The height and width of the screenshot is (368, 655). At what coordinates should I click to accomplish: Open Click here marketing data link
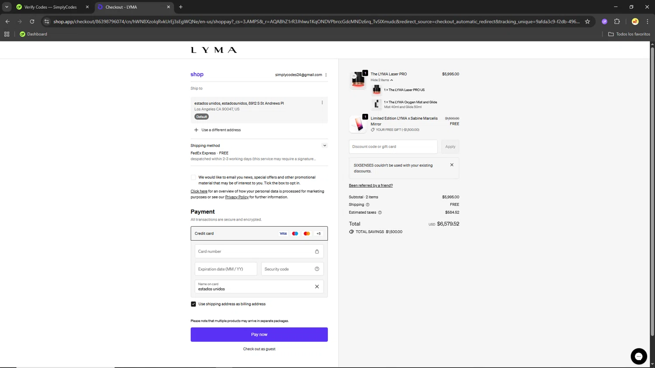click(199, 191)
